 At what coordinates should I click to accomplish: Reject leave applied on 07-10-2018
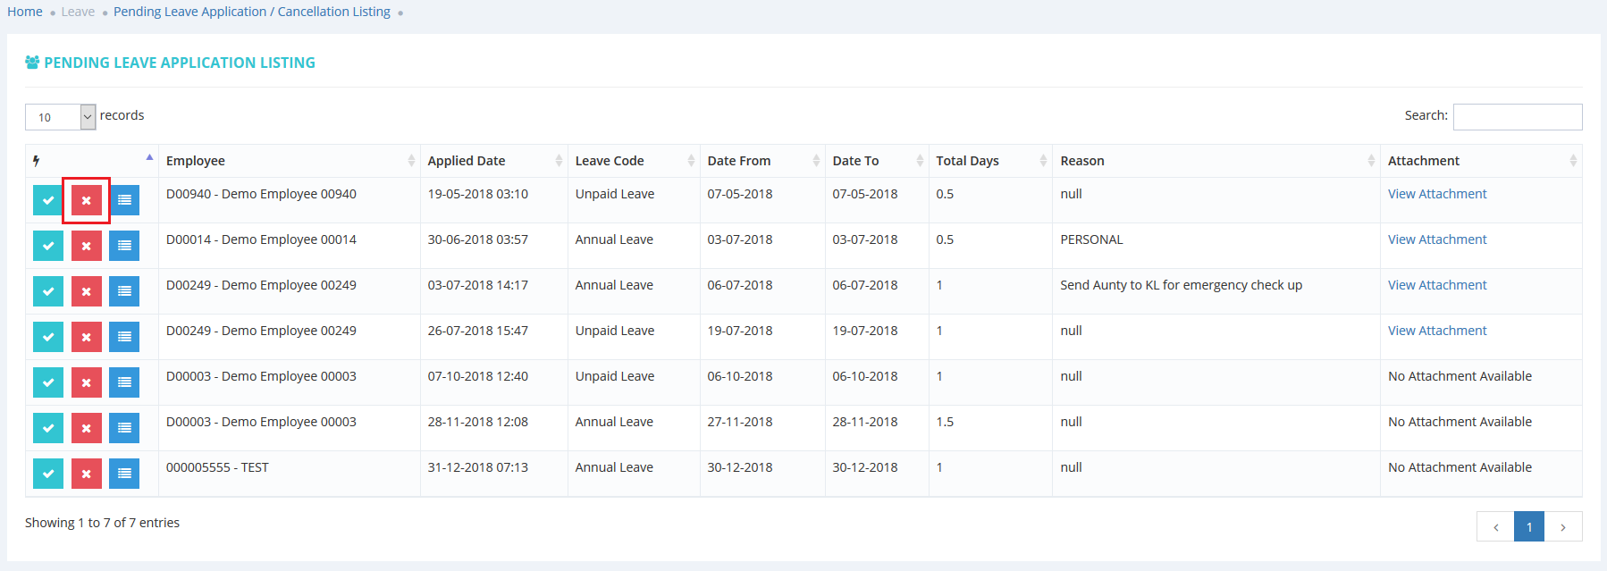coord(86,382)
